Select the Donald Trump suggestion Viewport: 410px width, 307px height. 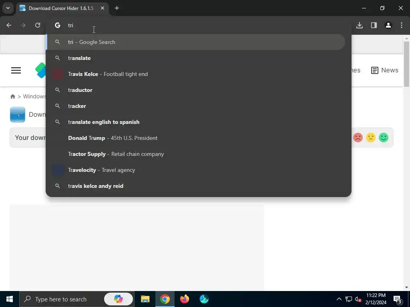coord(195,138)
